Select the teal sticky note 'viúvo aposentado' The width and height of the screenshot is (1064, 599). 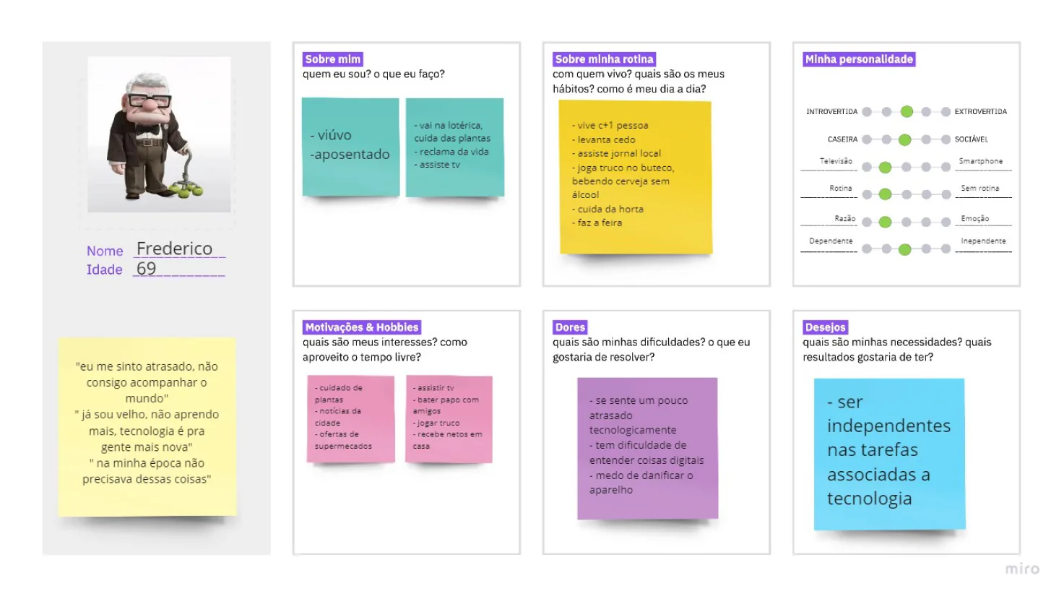click(350, 147)
